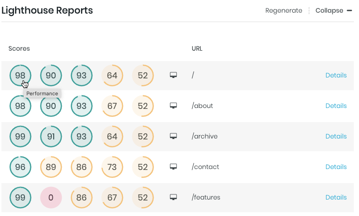This screenshot has height=216, width=359.
Task: Click the desktop icon in the / row
Action: coord(173,75)
